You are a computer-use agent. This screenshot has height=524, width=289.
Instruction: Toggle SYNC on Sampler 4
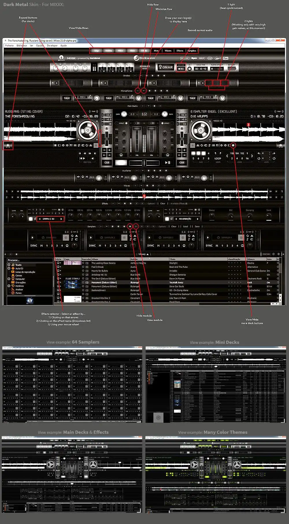[209, 246]
